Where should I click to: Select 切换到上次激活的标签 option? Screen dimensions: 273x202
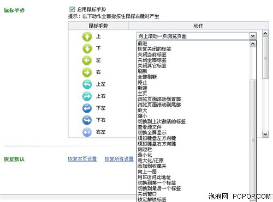click(162, 121)
